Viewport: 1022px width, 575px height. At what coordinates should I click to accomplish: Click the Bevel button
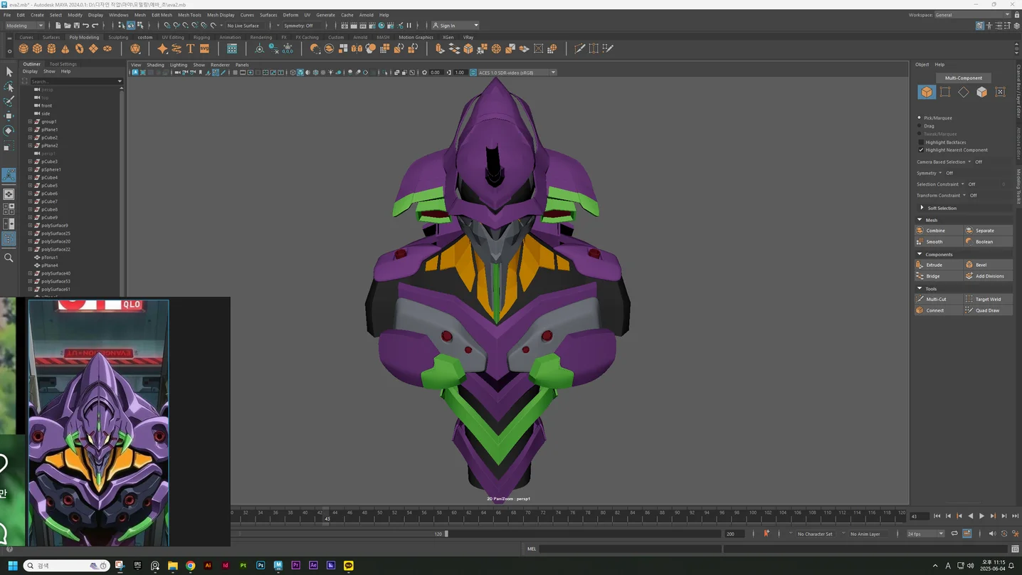pos(988,265)
